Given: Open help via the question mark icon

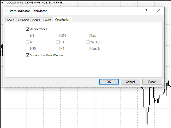Looking at the screenshot, I should [146, 11].
